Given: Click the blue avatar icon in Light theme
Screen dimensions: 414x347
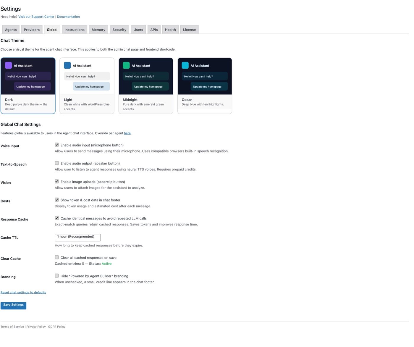Looking at the screenshot, I should pos(67,65).
